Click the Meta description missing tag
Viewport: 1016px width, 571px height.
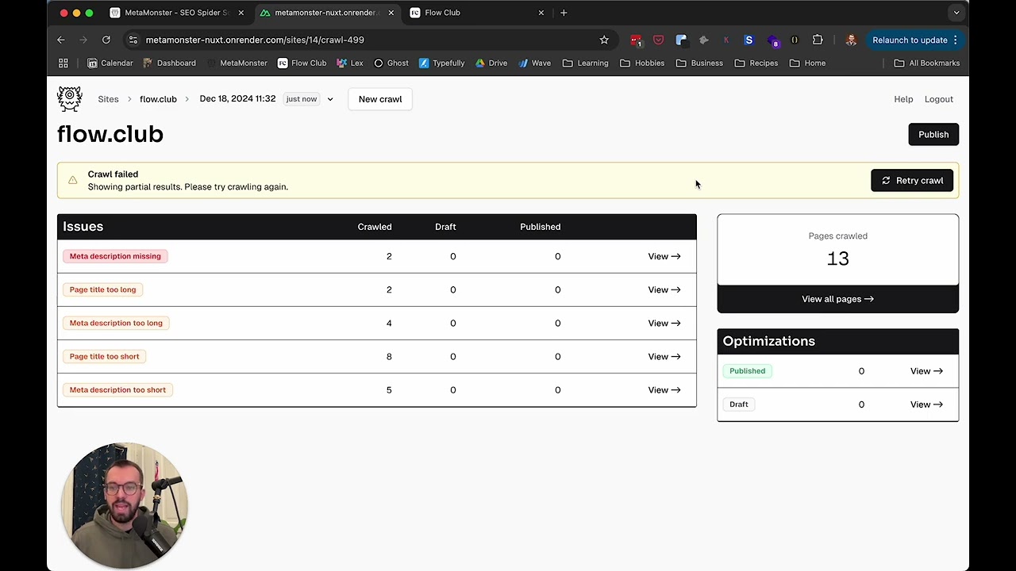coord(115,256)
